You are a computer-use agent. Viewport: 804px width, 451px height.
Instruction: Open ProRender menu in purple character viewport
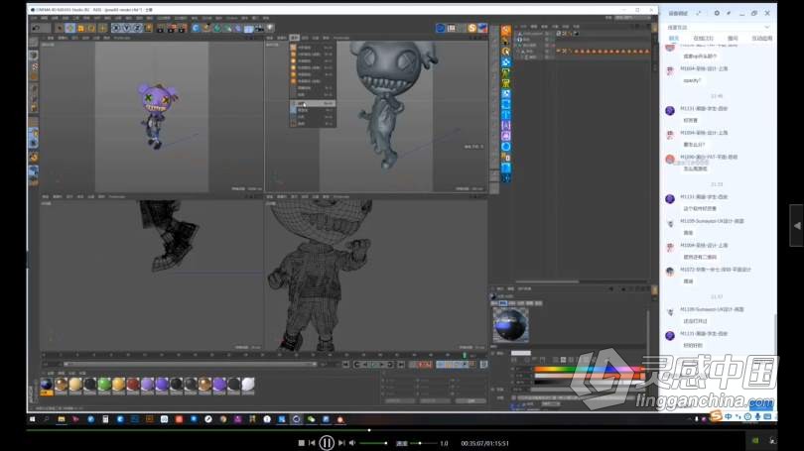[x=122, y=38]
